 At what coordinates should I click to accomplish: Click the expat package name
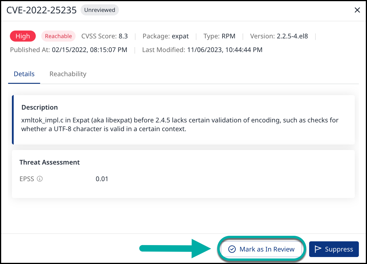tap(180, 36)
